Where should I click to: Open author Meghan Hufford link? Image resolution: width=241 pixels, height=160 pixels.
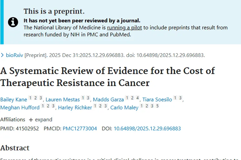pyautogui.click(x=20, y=108)
